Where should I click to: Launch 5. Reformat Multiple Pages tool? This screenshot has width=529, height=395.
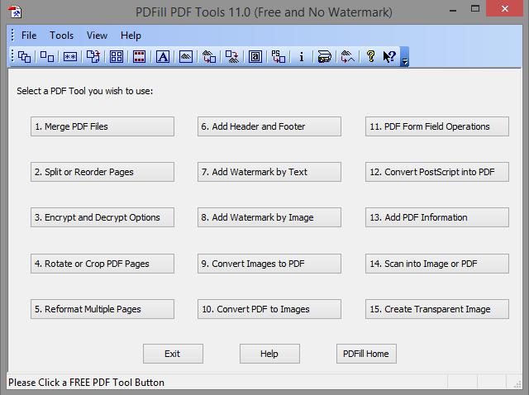pos(102,309)
